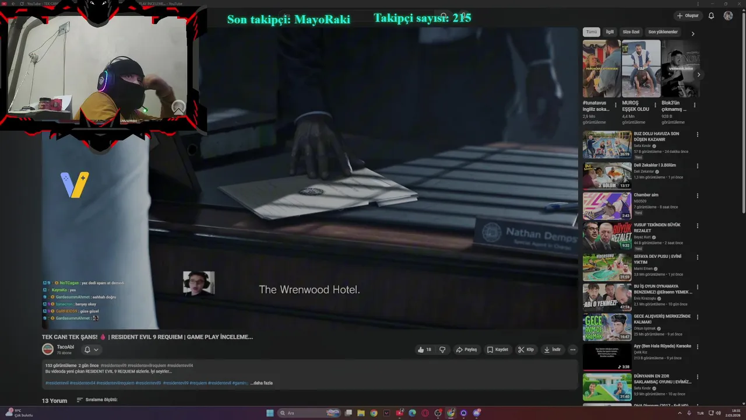Open options for SEFAYA DEV PUSU video

pos(698,257)
